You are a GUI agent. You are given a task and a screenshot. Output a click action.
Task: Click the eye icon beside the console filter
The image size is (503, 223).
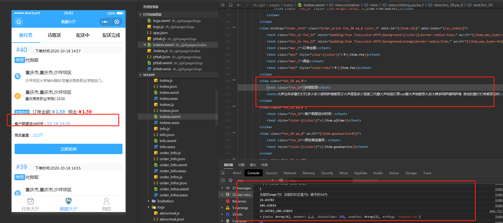281,180
